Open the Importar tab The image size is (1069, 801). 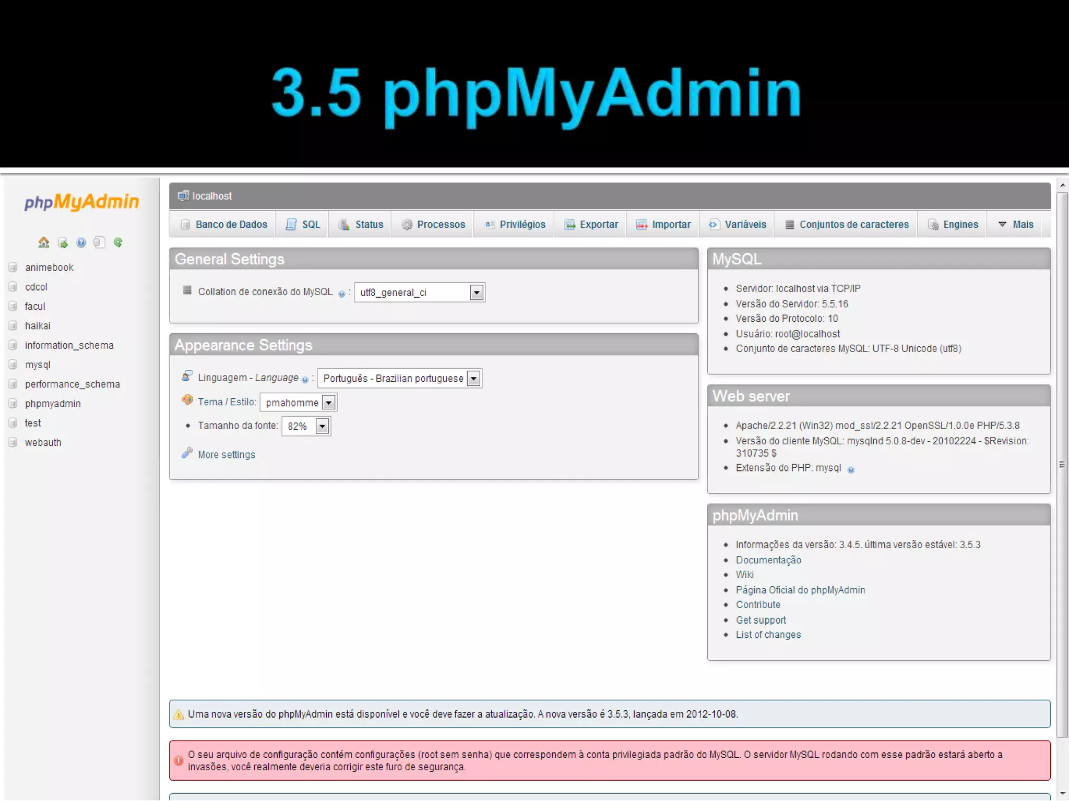tap(663, 224)
